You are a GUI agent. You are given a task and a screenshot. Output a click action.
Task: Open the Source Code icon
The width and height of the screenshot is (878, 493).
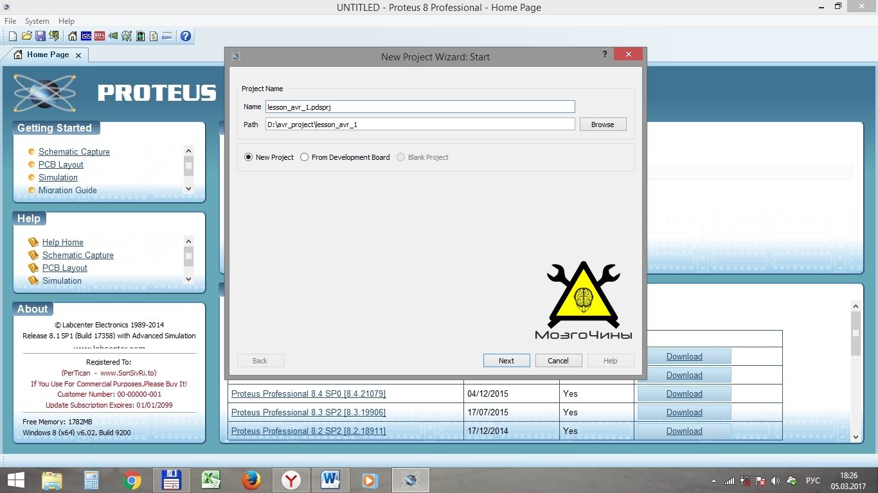coord(167,37)
